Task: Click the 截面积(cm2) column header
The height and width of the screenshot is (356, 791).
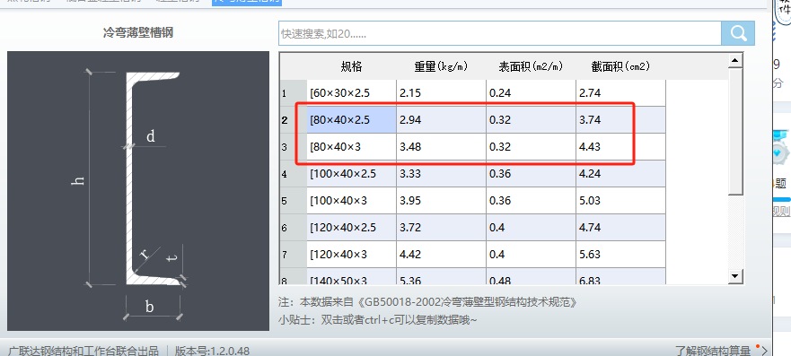Action: coord(621,66)
